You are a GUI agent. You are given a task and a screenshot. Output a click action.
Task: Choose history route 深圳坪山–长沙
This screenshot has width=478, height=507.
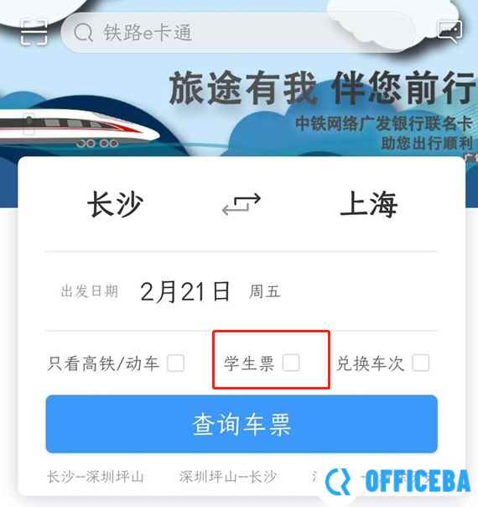(228, 477)
